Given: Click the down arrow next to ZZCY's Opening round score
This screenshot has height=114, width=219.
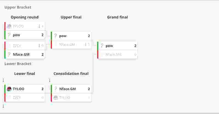Looking at the screenshot, I should point(39,46).
